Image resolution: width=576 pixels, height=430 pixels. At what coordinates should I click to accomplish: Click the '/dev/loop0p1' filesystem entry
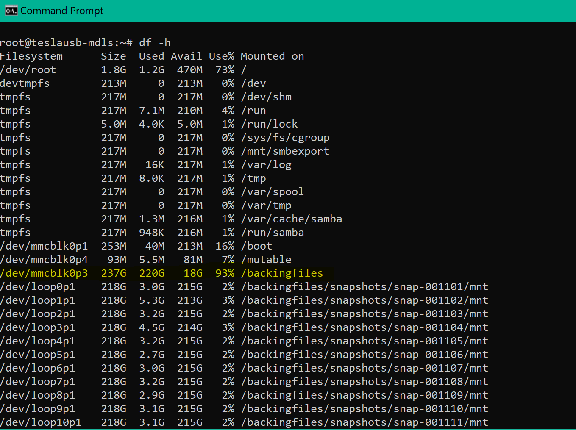pos(38,287)
